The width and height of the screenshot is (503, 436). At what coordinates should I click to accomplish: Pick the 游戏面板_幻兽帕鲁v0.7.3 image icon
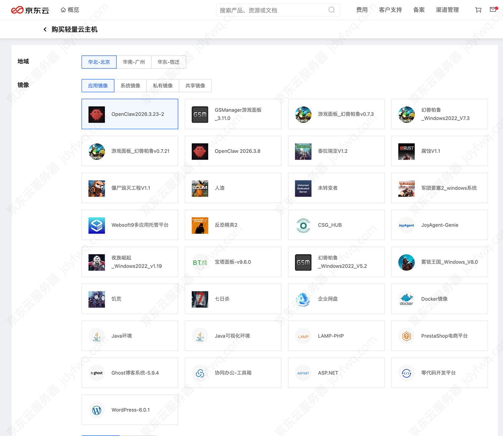click(x=303, y=114)
